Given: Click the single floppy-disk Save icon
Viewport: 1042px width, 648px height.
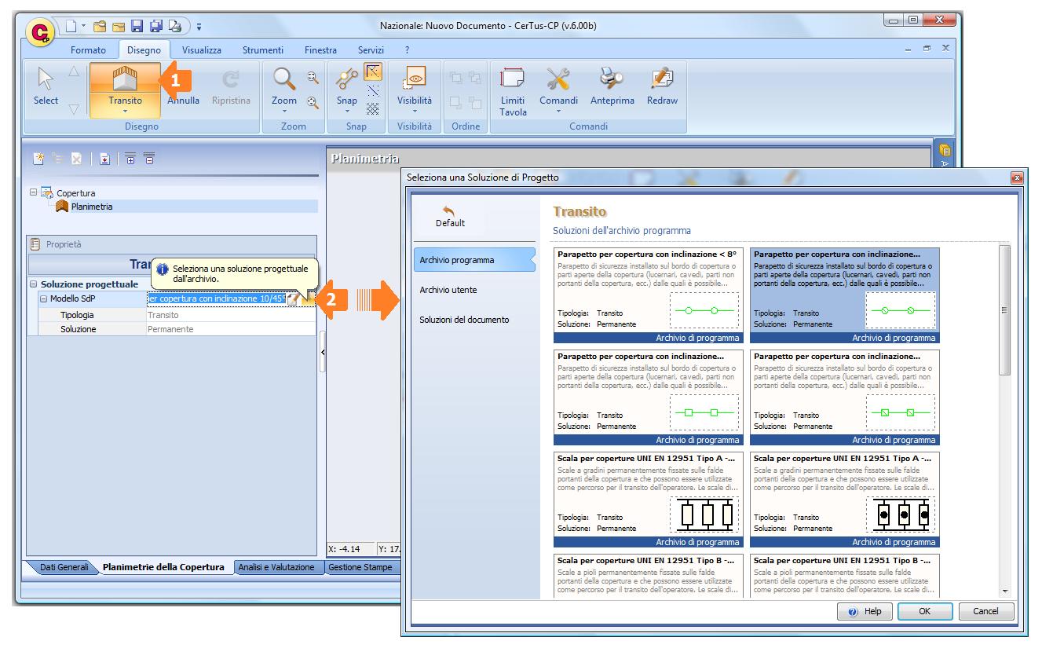Looking at the screenshot, I should click(136, 27).
